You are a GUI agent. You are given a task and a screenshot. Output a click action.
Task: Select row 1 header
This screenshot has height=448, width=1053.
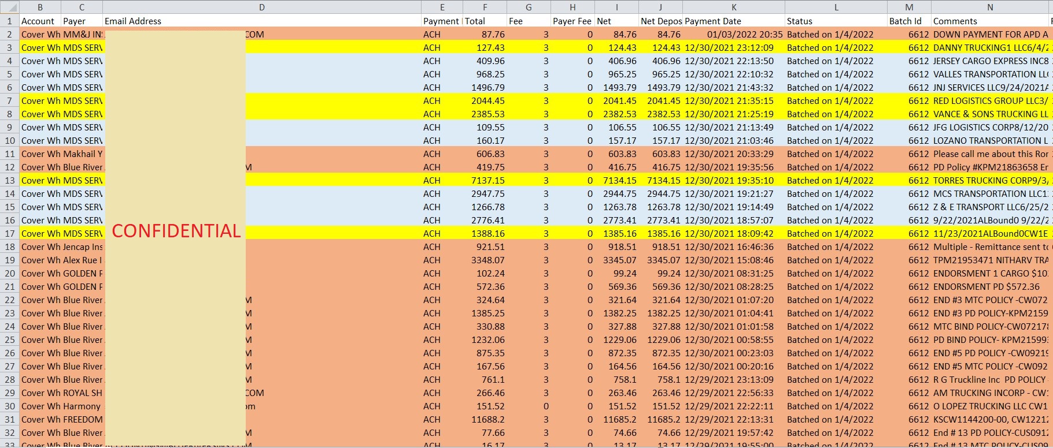10,21
